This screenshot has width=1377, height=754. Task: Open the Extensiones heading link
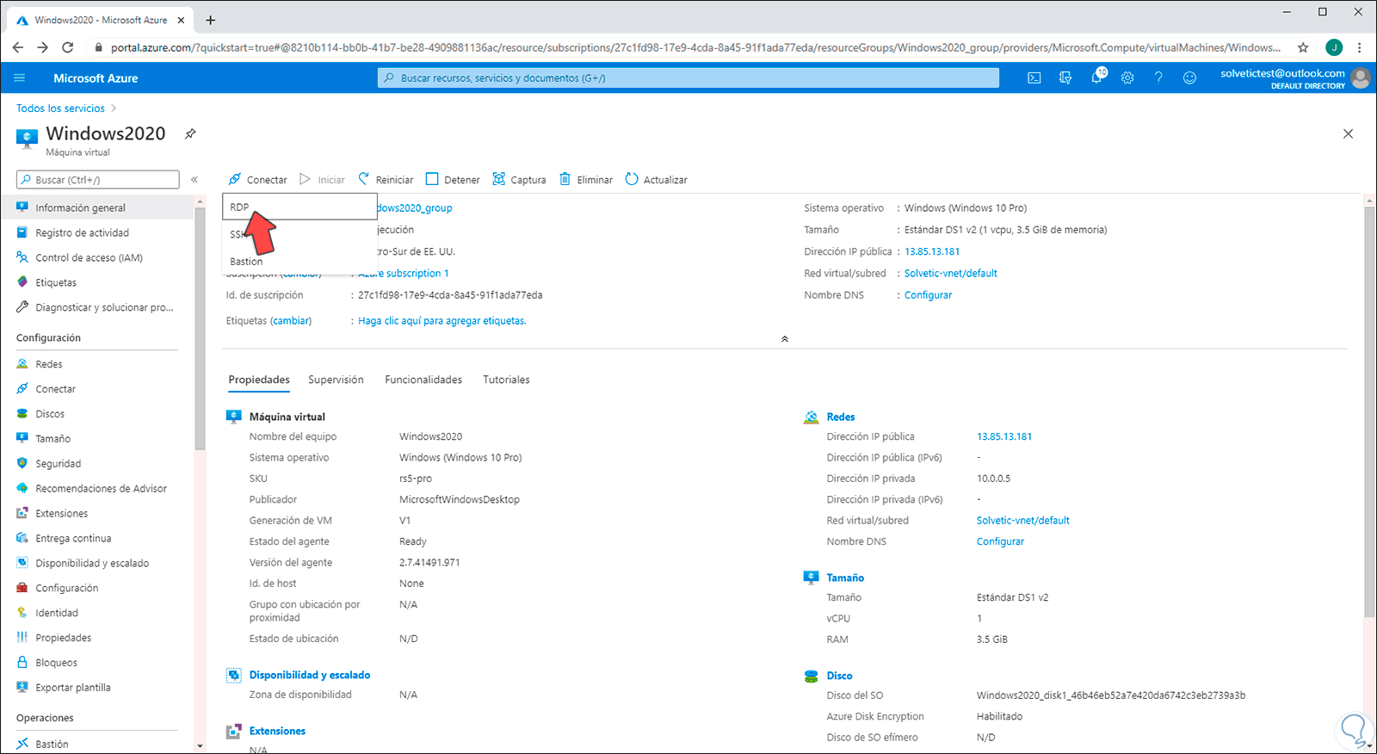pos(277,732)
